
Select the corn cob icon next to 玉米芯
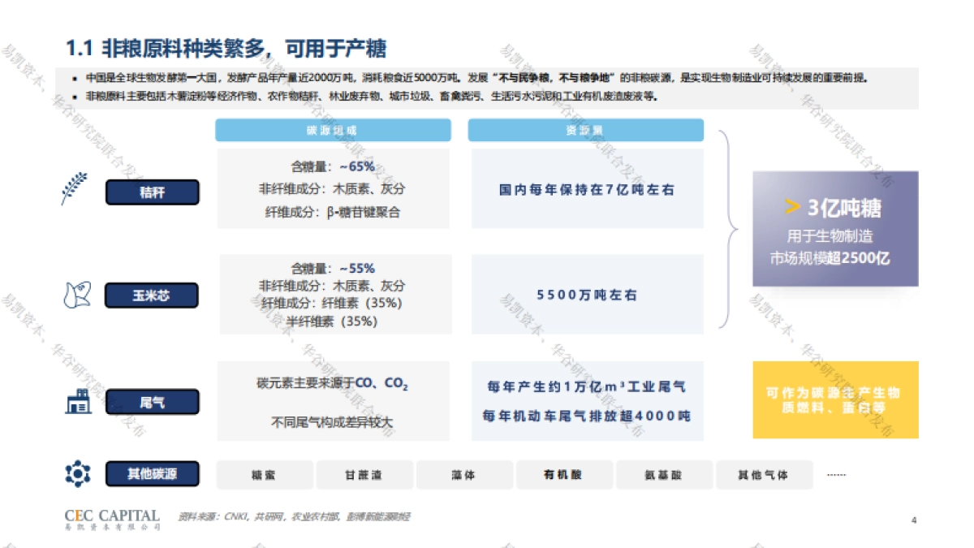(78, 295)
